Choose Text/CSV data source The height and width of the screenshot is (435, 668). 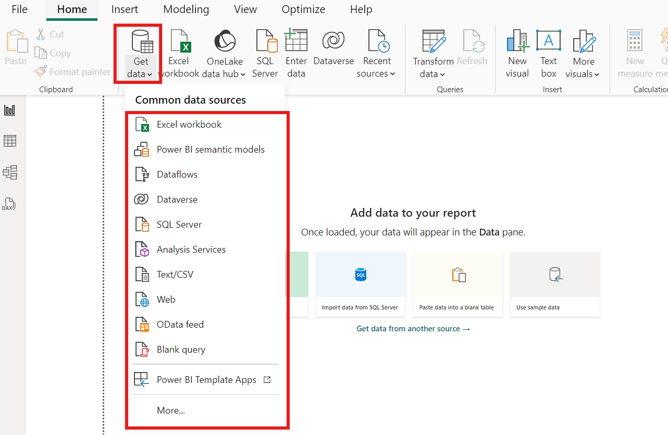click(x=205, y=275)
